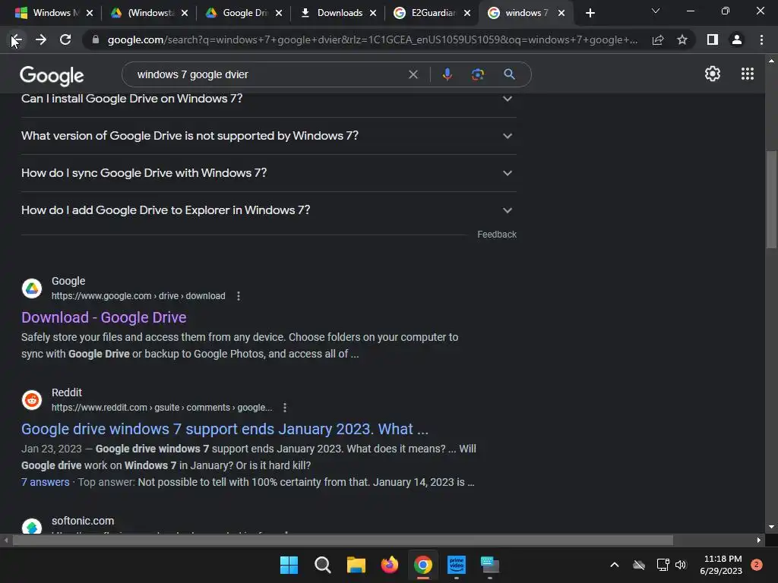The image size is (778, 583).
Task: Open more options for Reddit result
Action: (285, 408)
